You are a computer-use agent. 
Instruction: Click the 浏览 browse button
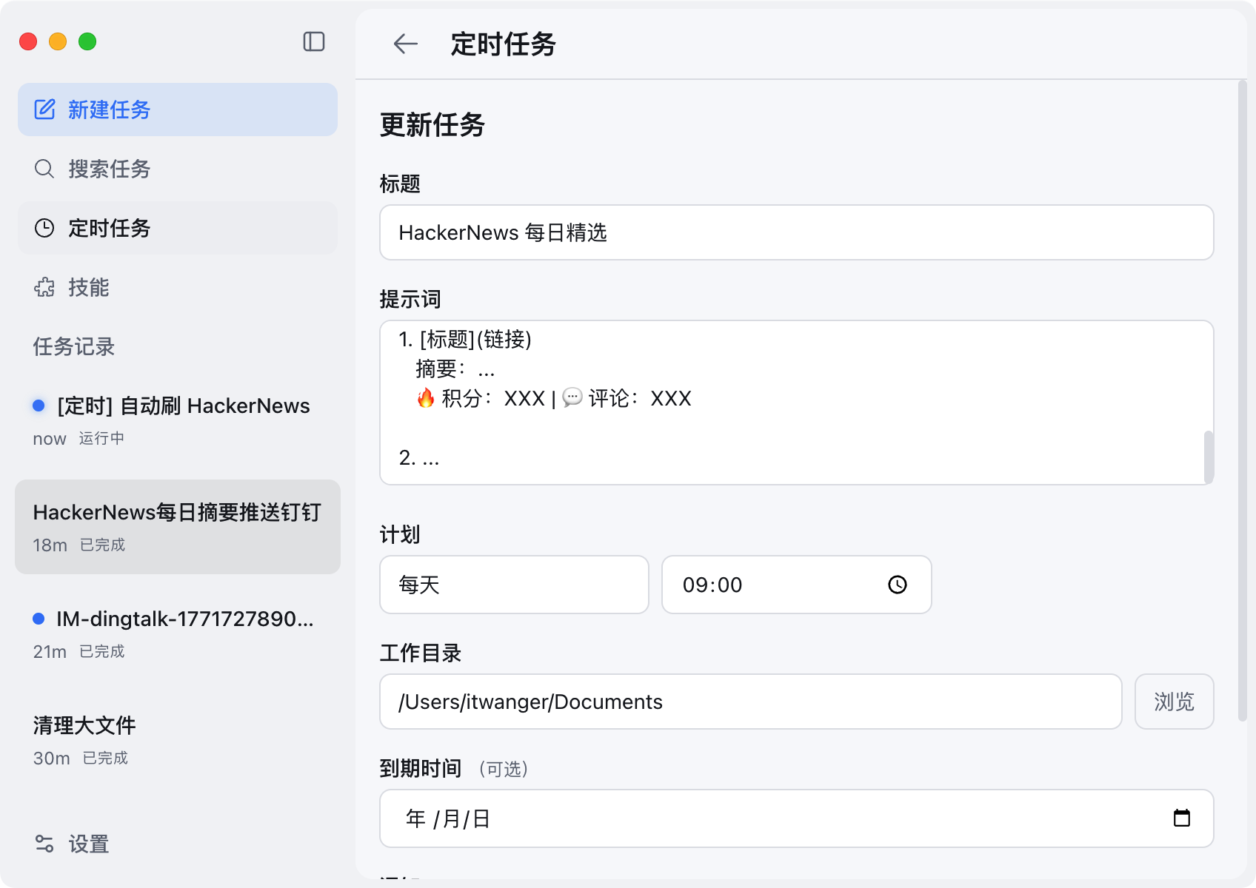coord(1174,702)
